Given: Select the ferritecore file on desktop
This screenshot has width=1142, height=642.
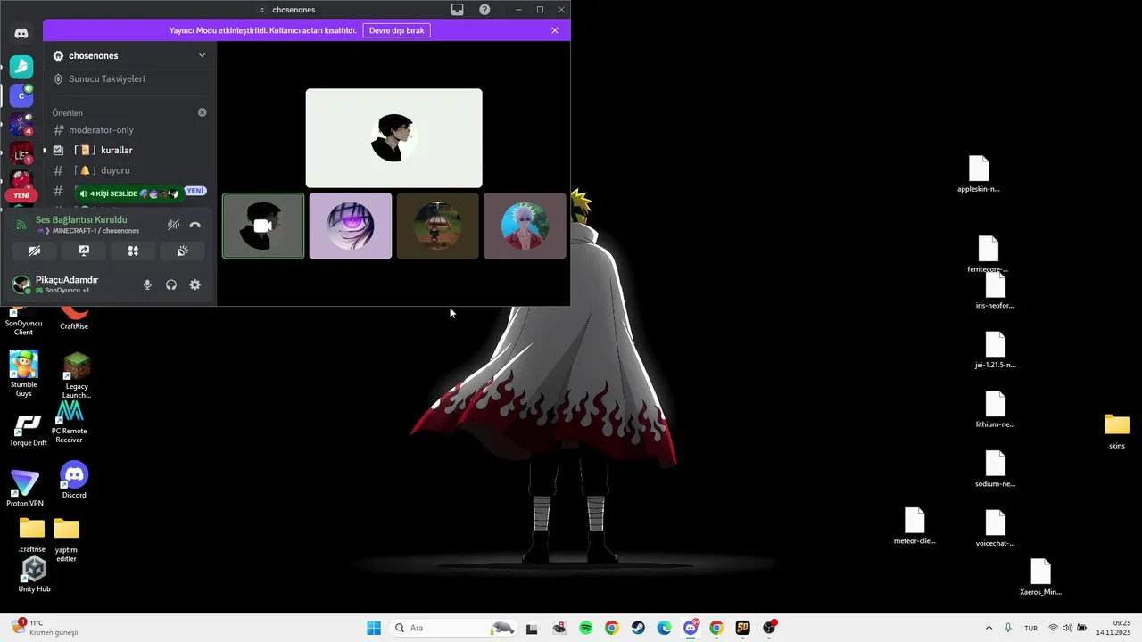Looking at the screenshot, I should point(988,254).
